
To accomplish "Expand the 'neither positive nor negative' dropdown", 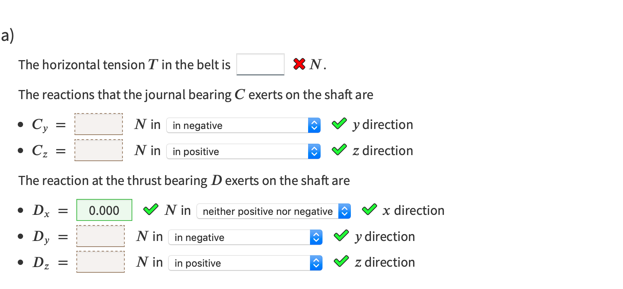I will pyautogui.click(x=273, y=211).
